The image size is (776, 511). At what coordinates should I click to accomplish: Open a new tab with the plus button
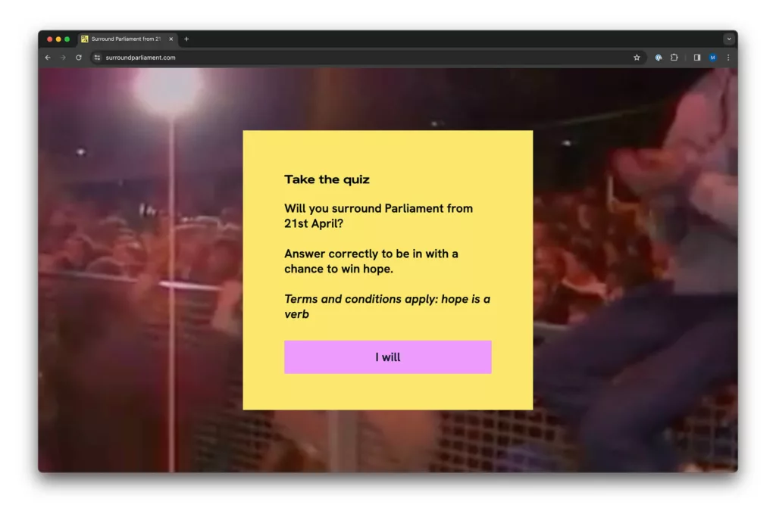tap(186, 39)
